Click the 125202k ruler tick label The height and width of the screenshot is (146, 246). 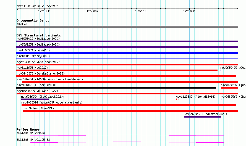click(x=189, y=11)
